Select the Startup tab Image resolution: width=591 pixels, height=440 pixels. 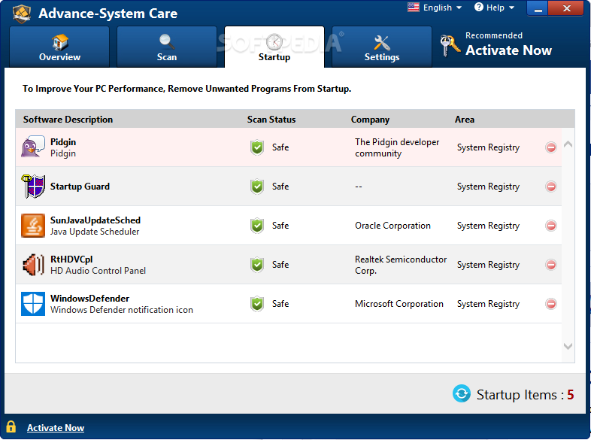coord(274,47)
